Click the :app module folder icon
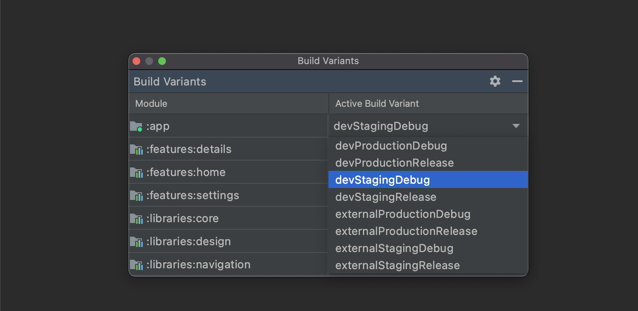Viewport: 638px width, 311px height. [136, 126]
